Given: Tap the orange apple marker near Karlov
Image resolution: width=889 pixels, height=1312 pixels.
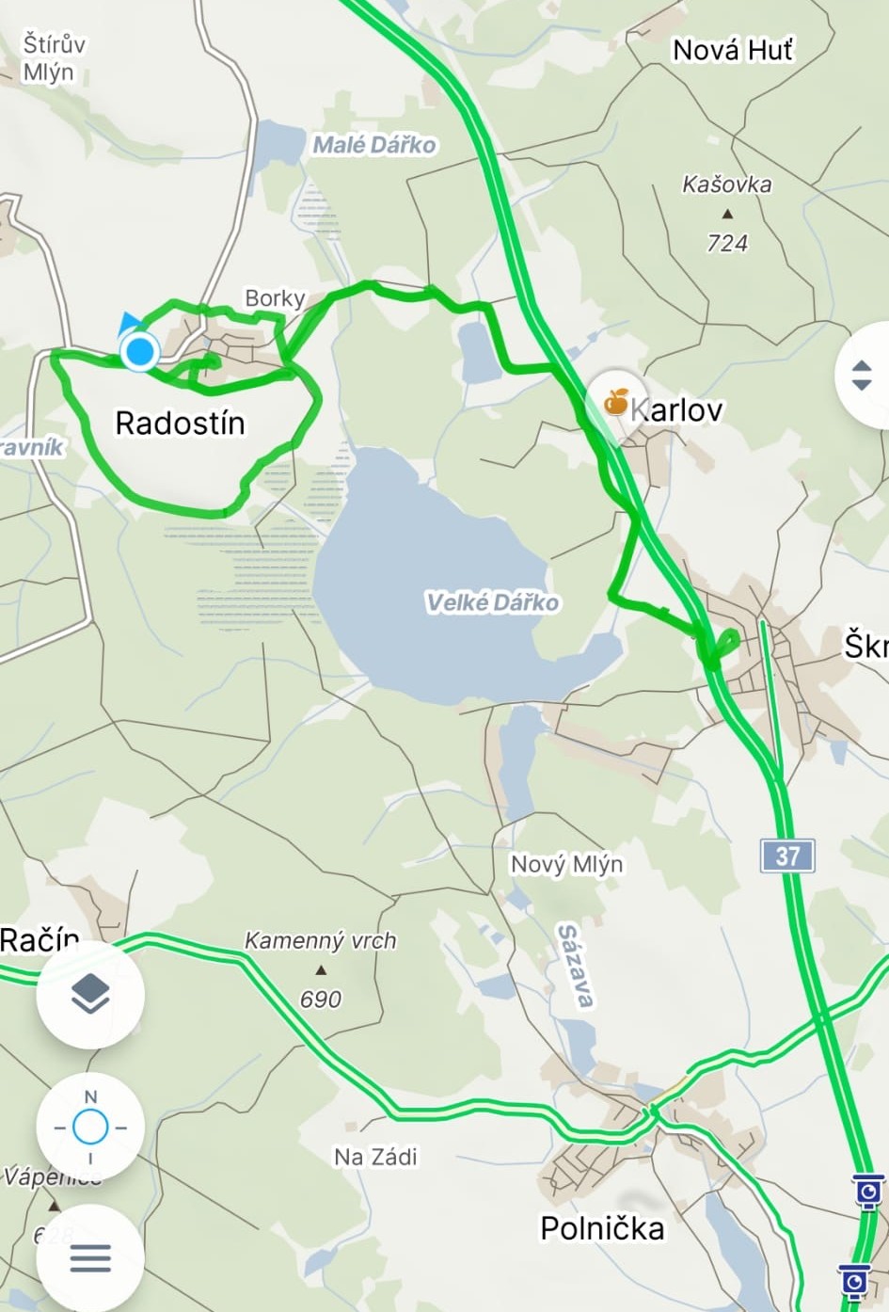Looking at the screenshot, I should tap(616, 402).
